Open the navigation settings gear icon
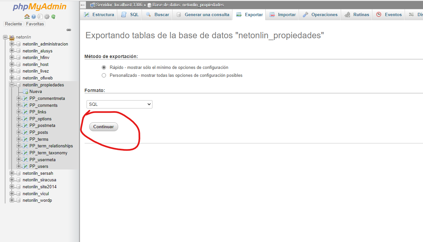Viewport: 423px width, 242px height. pyautogui.click(x=47, y=16)
